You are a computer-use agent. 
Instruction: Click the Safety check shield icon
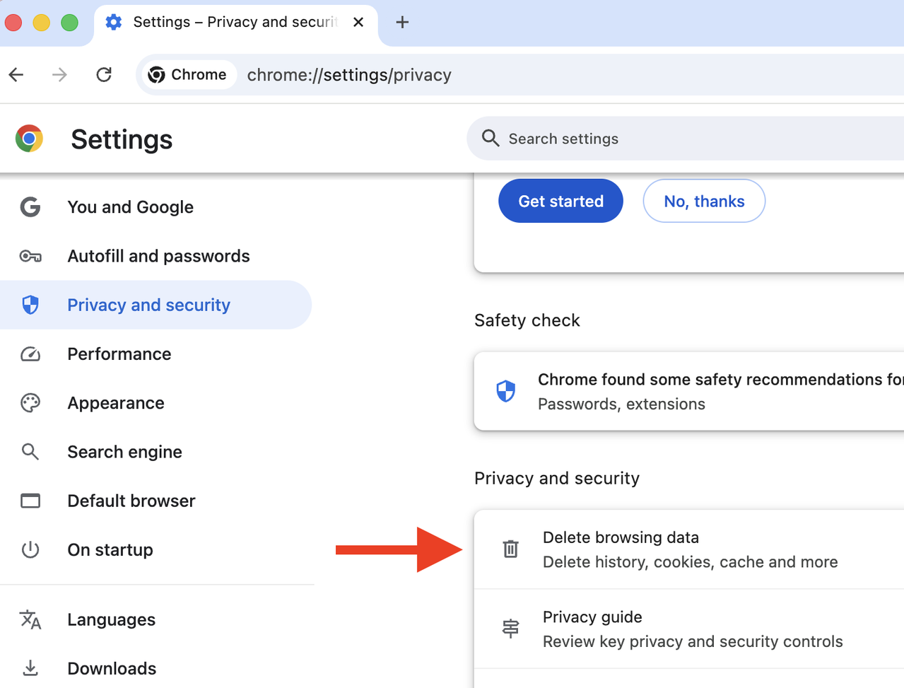point(506,391)
